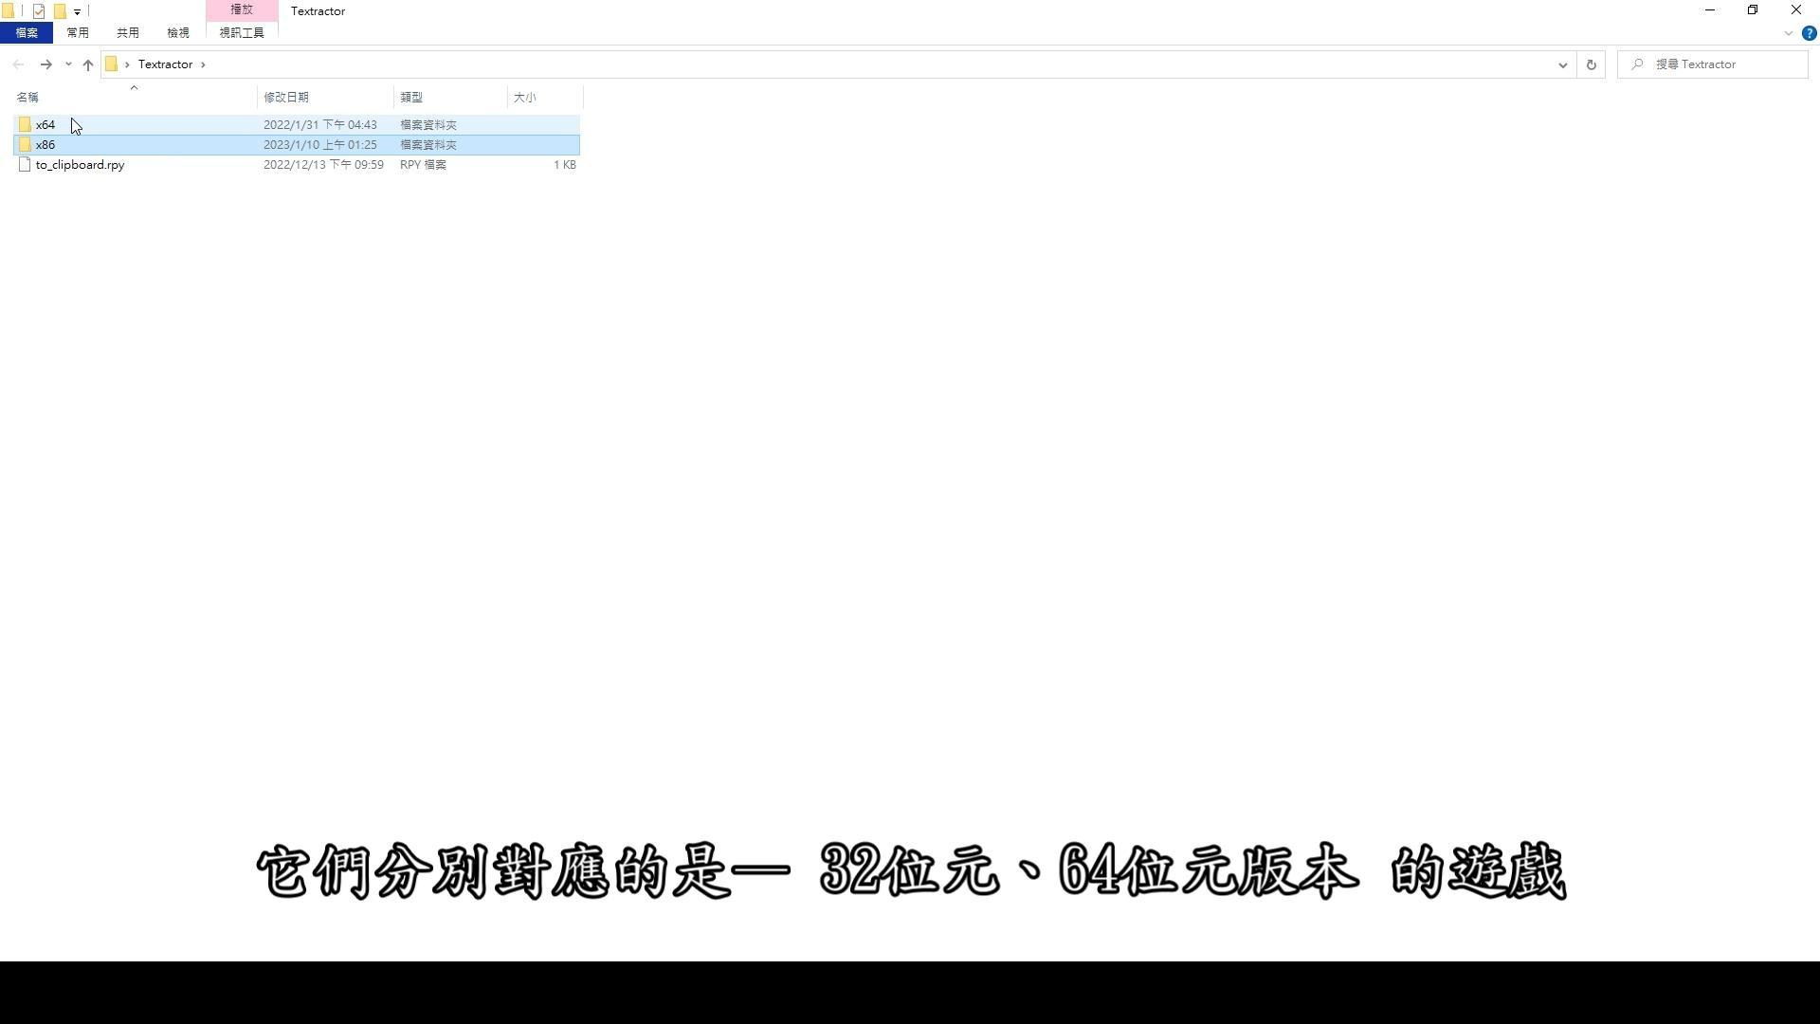
Task: Click the search magnifier in the search box
Action: coord(1637,64)
